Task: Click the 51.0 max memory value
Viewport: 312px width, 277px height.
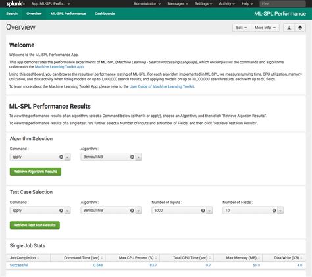Action: point(256,265)
